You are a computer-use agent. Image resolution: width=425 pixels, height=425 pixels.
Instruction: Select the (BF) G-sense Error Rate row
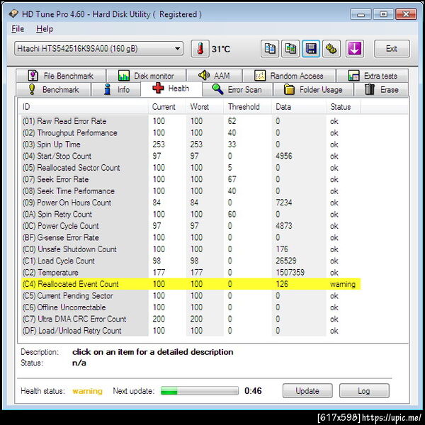[191, 238]
